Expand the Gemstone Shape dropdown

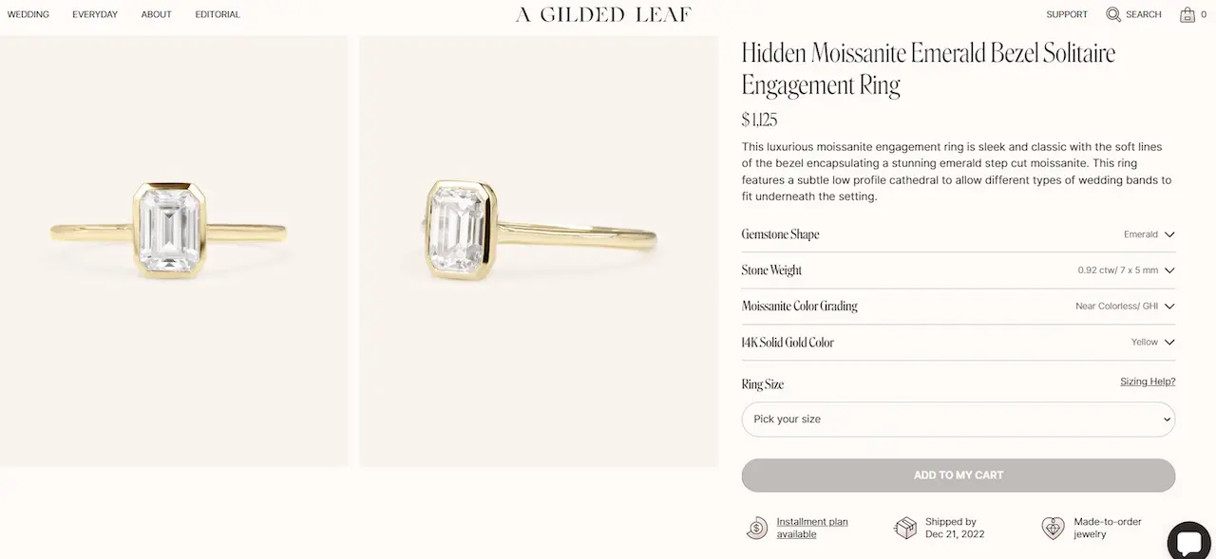[1169, 233]
